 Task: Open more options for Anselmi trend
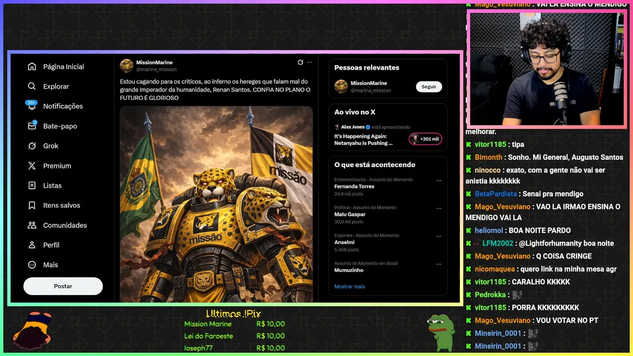tap(439, 236)
